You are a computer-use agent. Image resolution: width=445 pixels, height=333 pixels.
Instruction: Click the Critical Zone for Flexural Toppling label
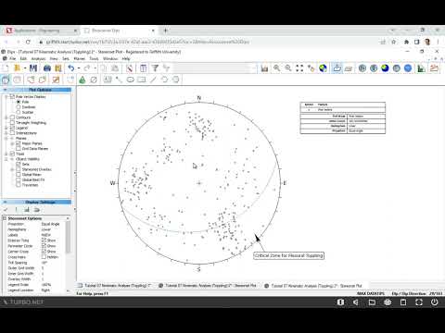[288, 255]
